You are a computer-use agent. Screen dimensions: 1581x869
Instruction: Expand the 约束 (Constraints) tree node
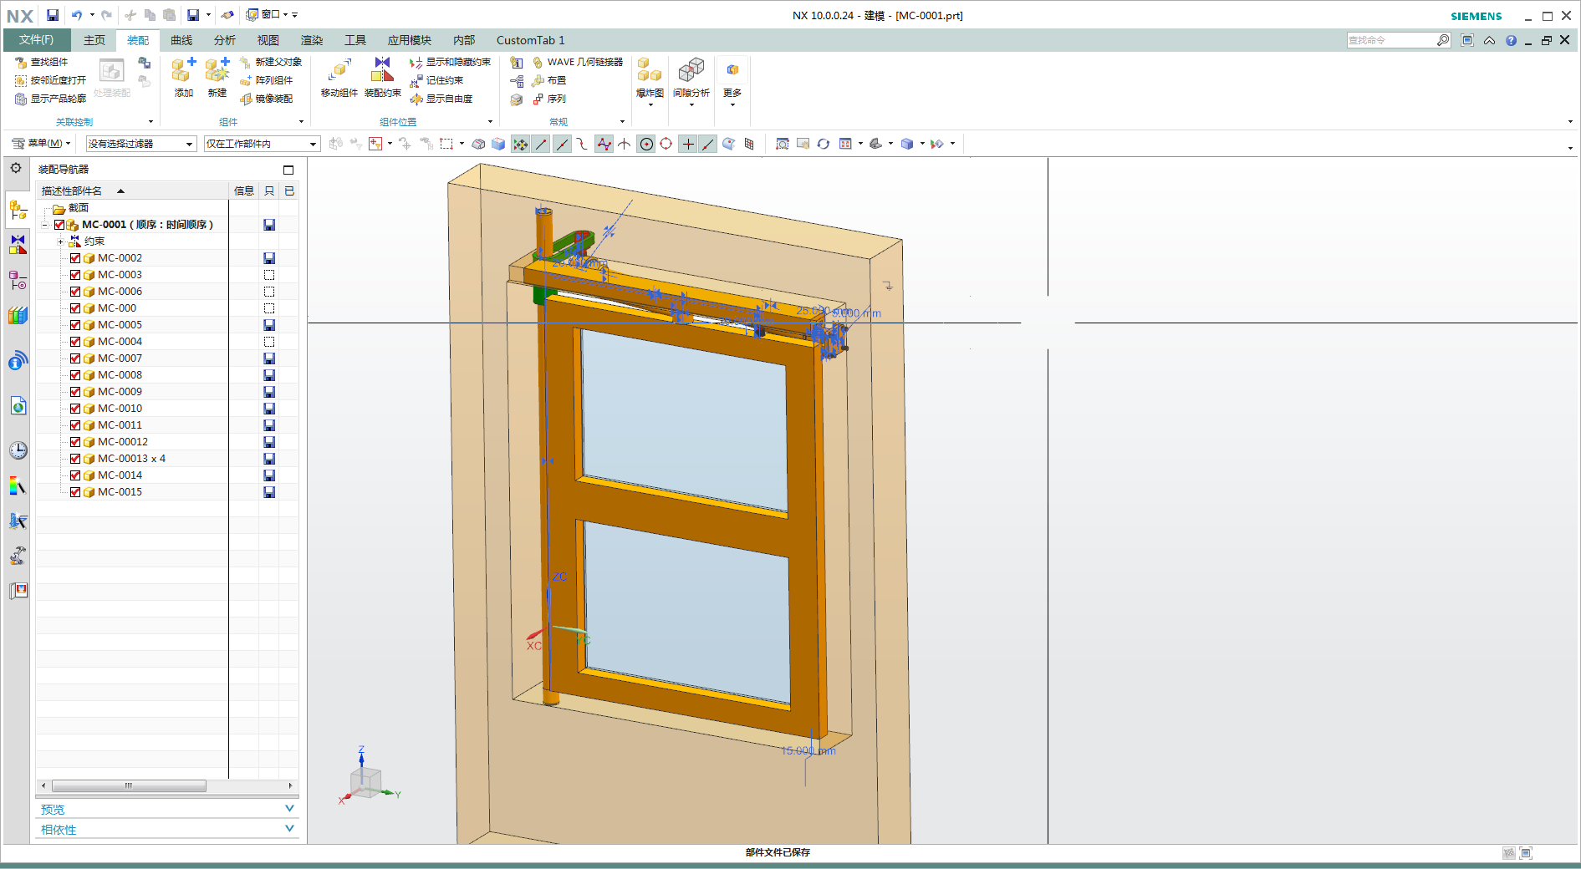tap(60, 241)
